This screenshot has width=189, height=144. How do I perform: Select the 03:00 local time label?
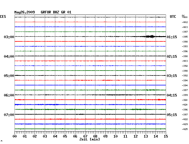coord(9,37)
